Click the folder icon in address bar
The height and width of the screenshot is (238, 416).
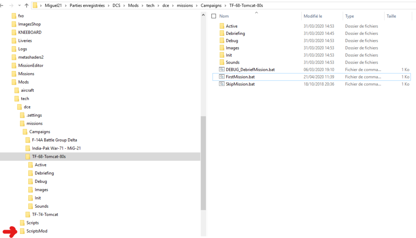click(35, 5)
